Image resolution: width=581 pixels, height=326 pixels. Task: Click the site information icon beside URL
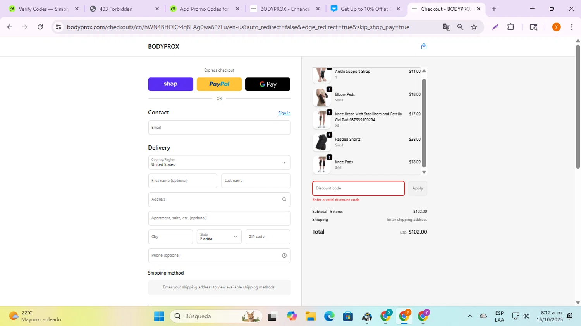(x=58, y=27)
